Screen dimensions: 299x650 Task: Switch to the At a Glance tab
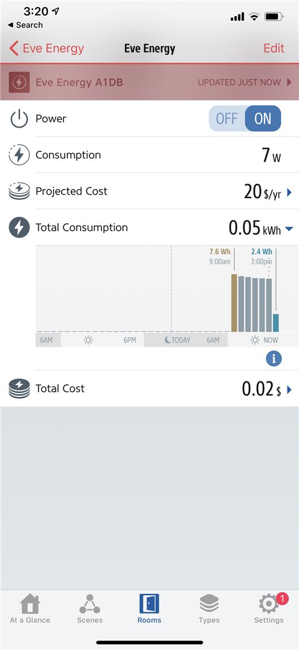(30, 608)
